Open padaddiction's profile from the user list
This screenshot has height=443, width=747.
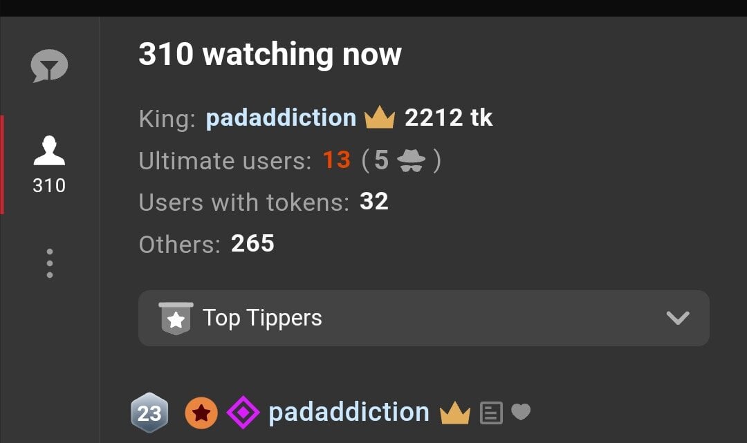[x=349, y=413]
